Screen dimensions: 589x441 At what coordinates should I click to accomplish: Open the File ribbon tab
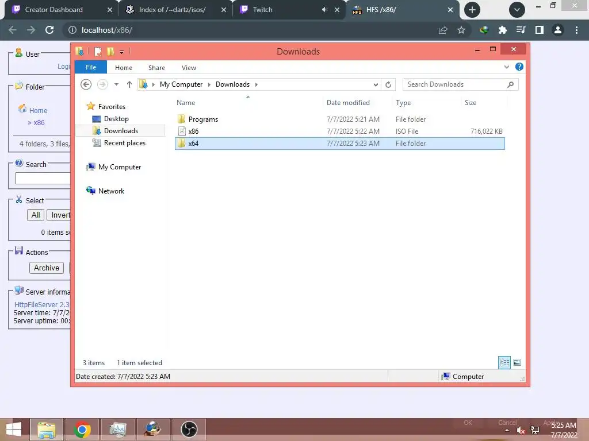click(90, 67)
